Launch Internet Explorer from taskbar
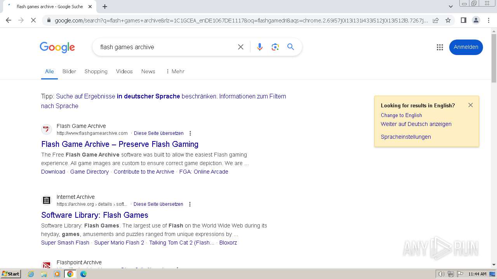 click(31, 274)
